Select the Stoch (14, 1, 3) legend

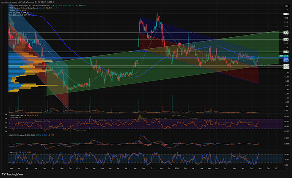point(20,152)
